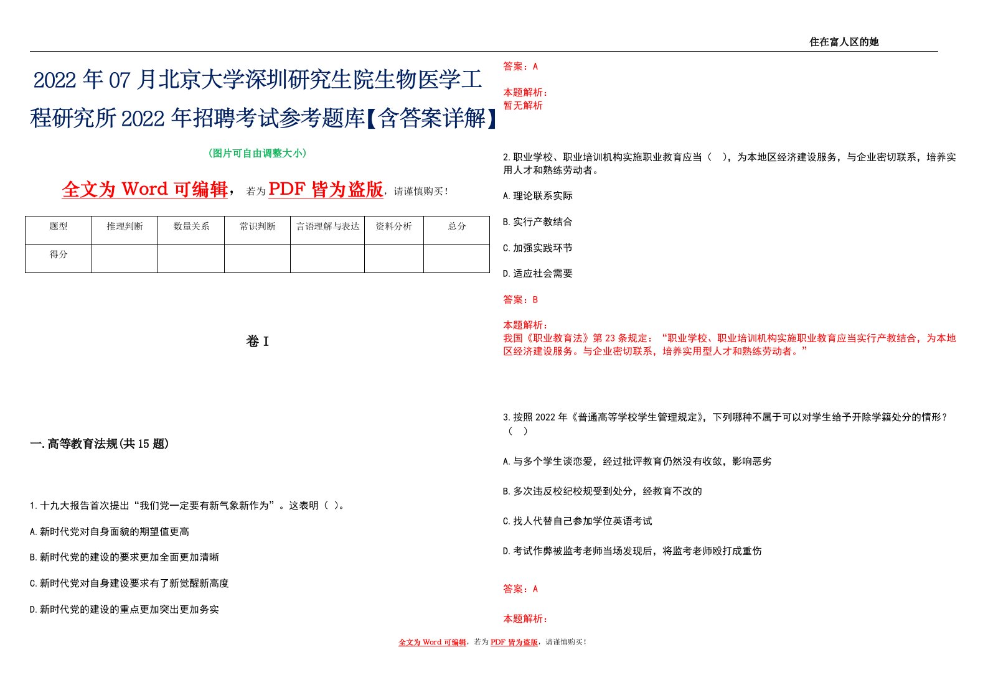Select option C.加强实践环节
Image resolution: width=988 pixels, height=698 pixels.
[x=538, y=248]
